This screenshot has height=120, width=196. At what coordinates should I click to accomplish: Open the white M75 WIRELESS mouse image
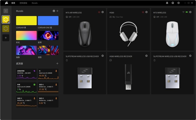[x=172, y=34]
